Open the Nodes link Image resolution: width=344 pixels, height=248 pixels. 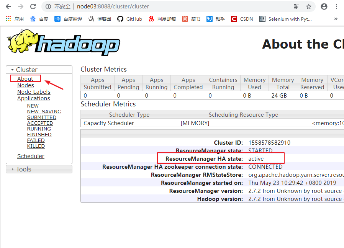[26, 85]
